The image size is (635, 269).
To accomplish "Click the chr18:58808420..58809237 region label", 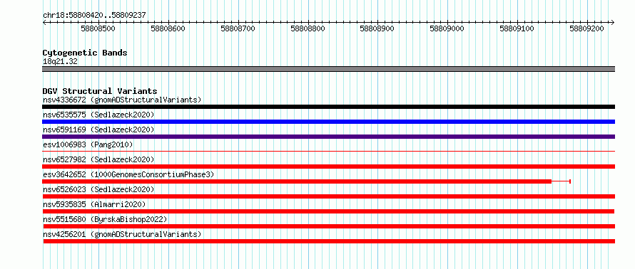I will (94, 16).
